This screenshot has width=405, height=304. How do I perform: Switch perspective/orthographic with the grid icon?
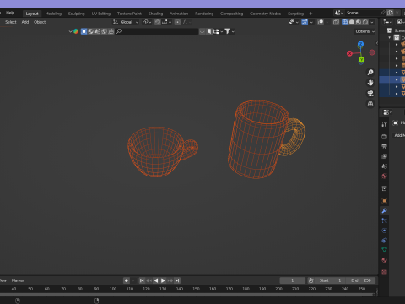[370, 104]
